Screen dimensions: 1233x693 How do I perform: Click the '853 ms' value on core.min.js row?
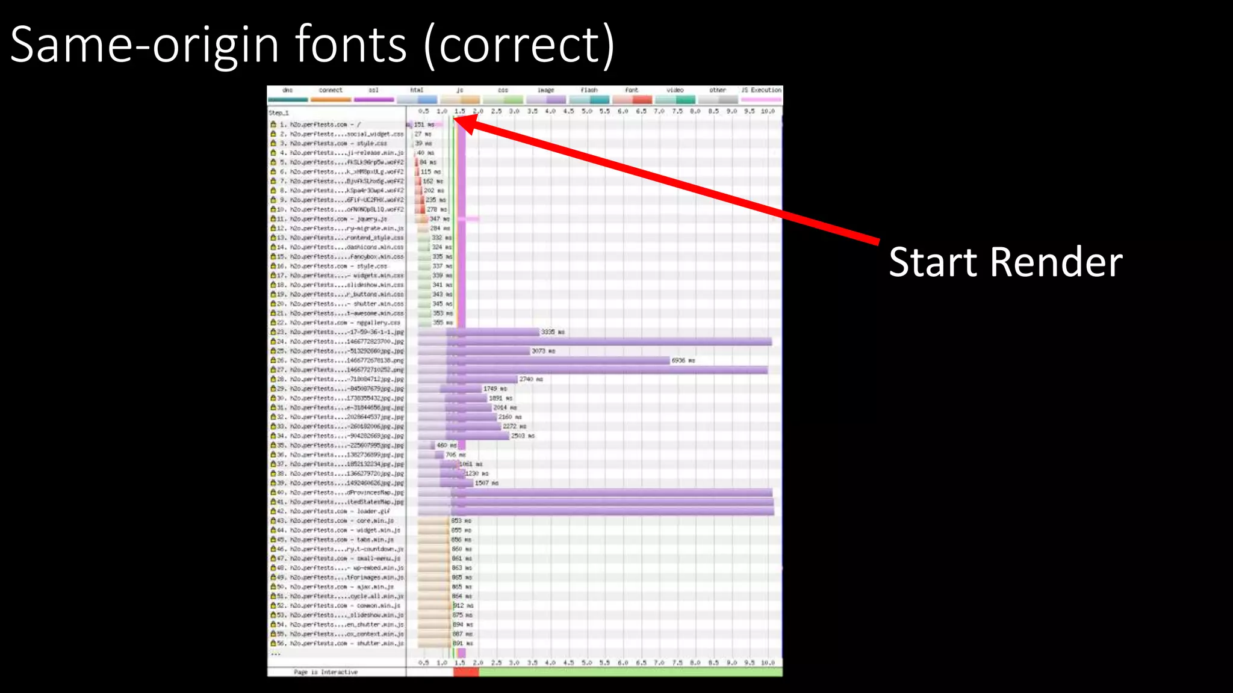(461, 520)
